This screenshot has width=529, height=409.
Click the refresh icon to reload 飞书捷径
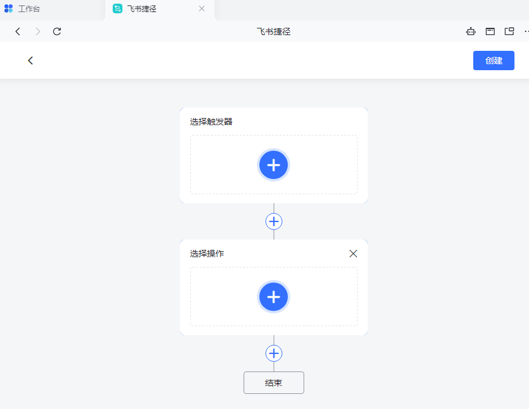56,31
